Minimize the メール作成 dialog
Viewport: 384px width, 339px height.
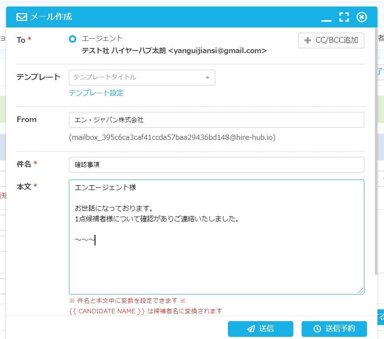(326, 18)
